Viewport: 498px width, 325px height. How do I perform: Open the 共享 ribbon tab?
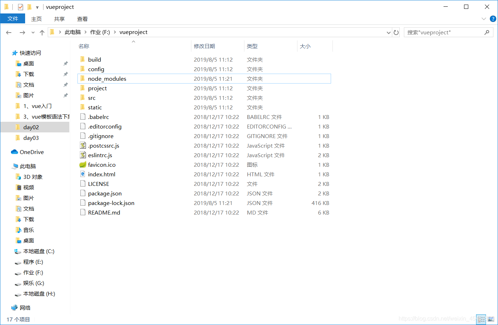point(59,19)
